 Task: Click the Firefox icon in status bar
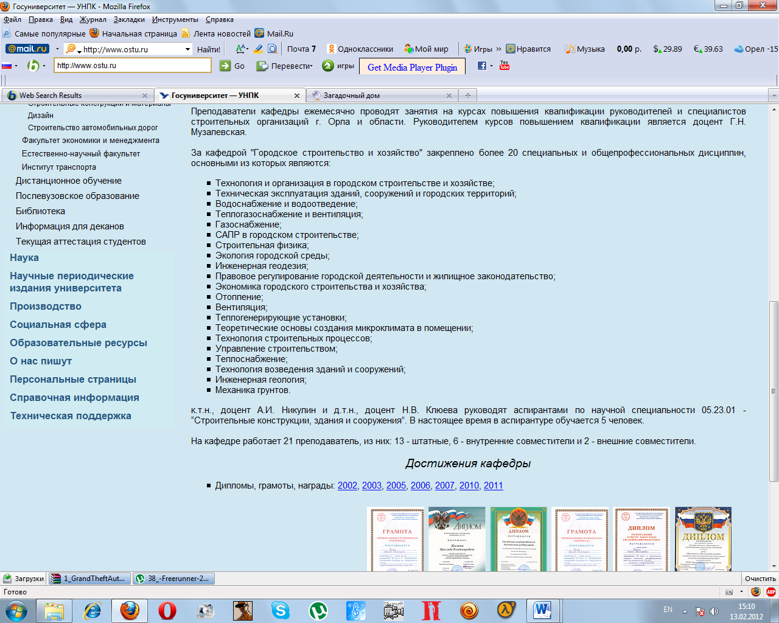tap(755, 591)
